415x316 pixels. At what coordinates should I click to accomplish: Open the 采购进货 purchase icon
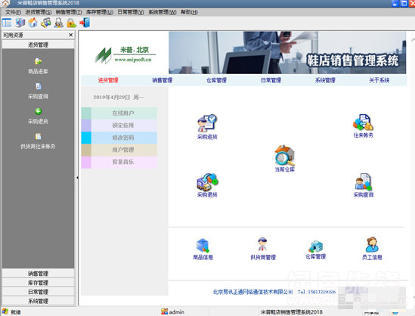tap(207, 123)
